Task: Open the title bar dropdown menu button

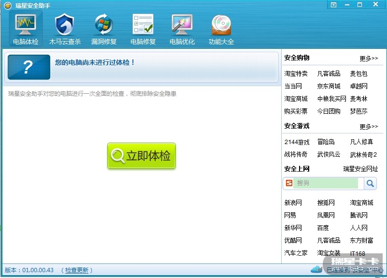Action: click(x=334, y=5)
